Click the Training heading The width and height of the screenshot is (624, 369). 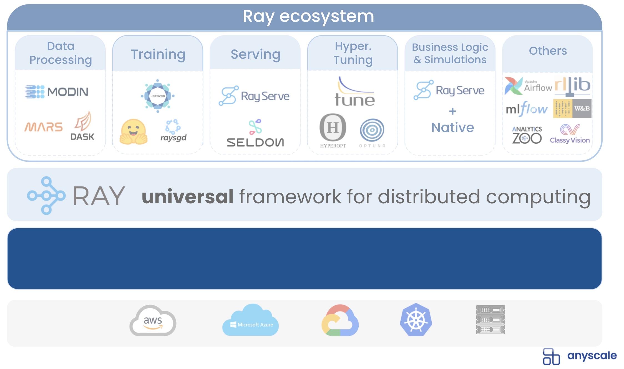coord(158,54)
